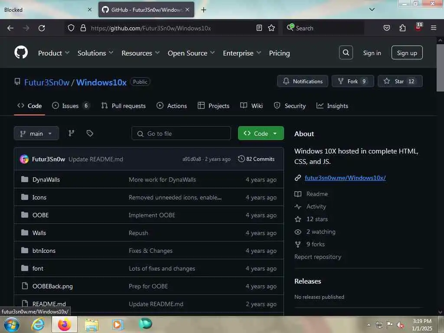Open the DynaWalls folder
The image size is (444, 333).
point(46,180)
